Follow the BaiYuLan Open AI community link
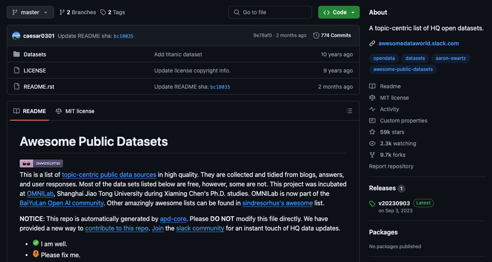The height and width of the screenshot is (262, 492). coord(61,203)
